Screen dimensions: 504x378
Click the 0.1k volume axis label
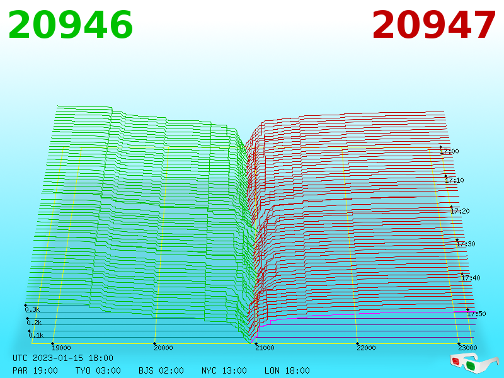(36, 335)
